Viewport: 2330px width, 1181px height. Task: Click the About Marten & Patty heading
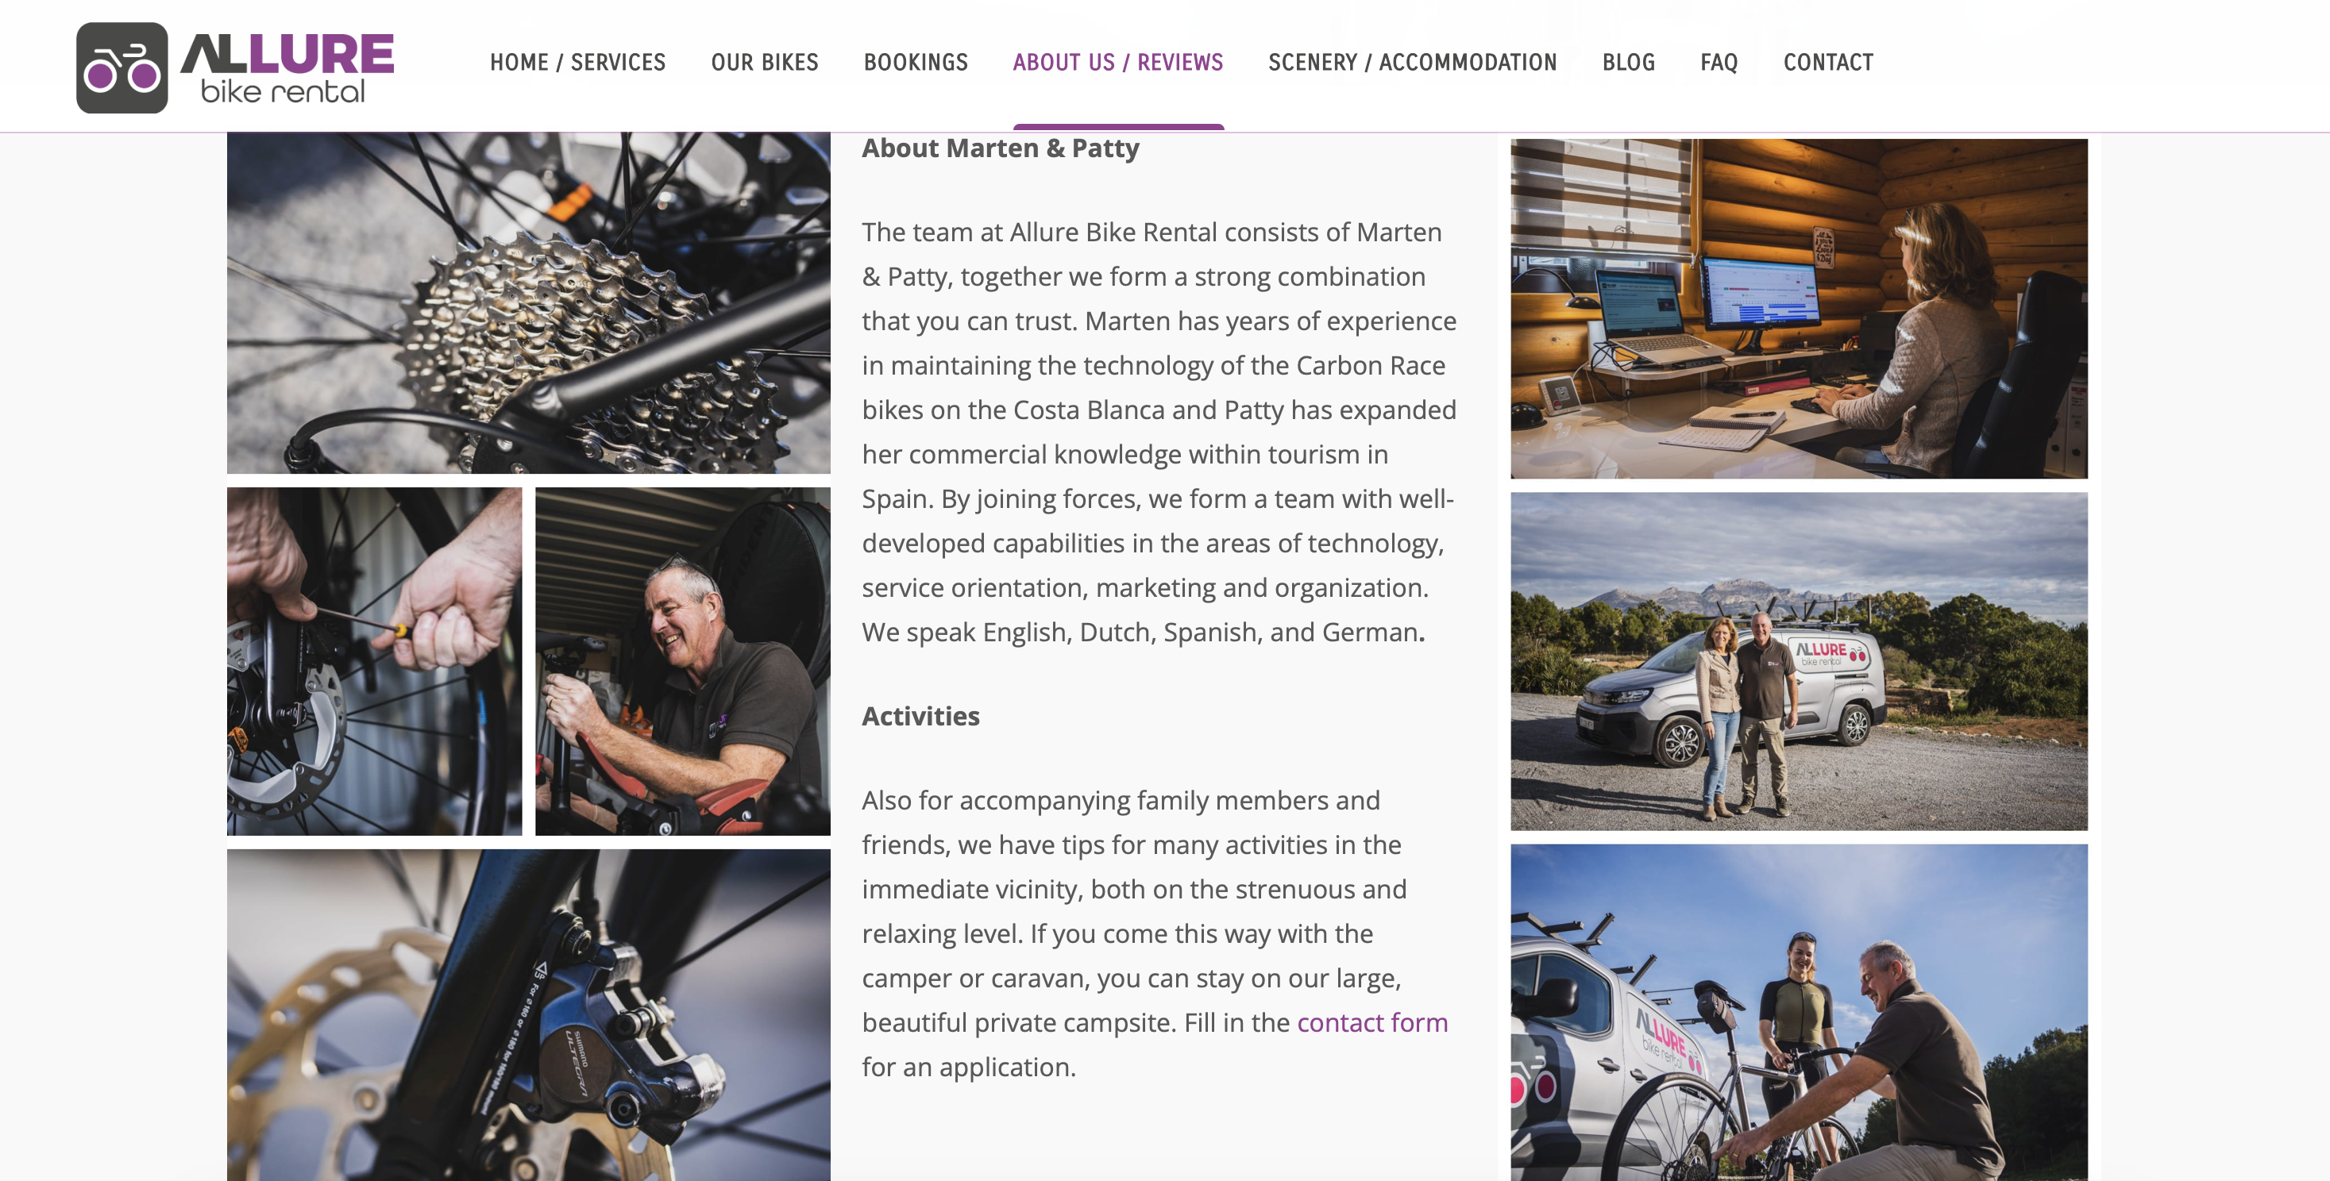(1001, 148)
